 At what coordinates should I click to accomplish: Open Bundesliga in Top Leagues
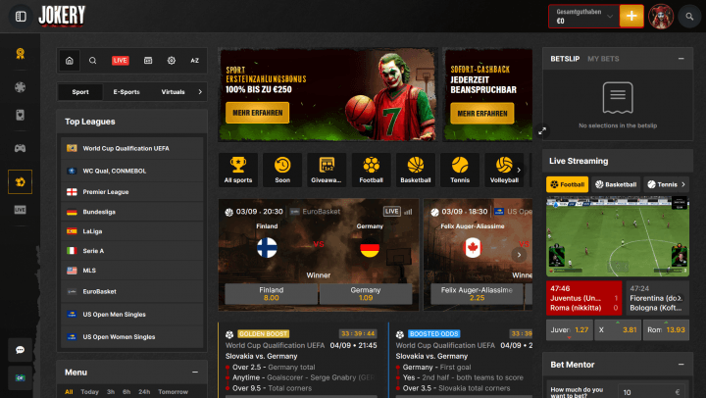point(132,212)
